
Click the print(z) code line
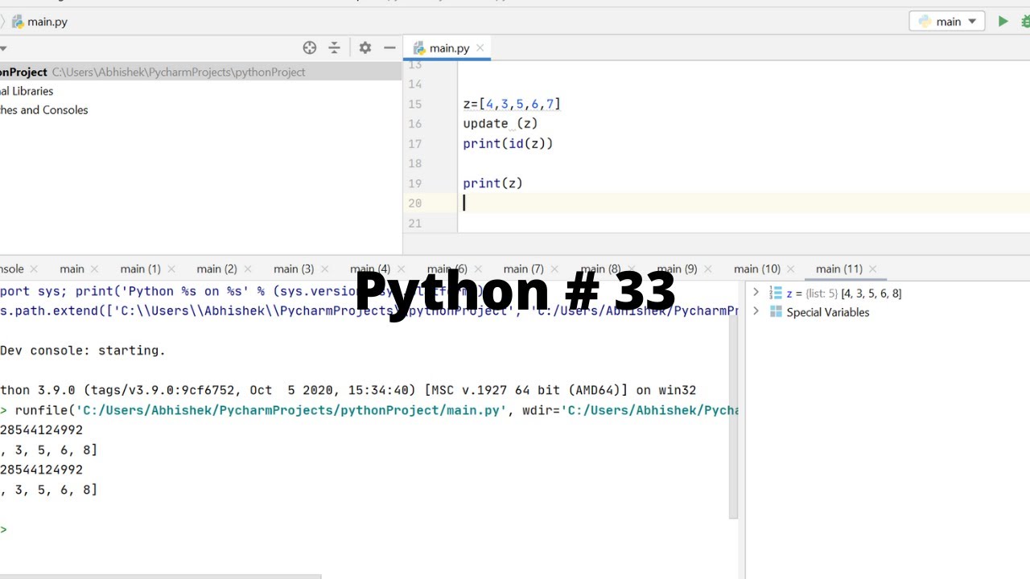pos(492,183)
